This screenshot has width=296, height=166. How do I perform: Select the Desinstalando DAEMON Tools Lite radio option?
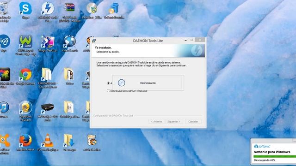coord(108,91)
